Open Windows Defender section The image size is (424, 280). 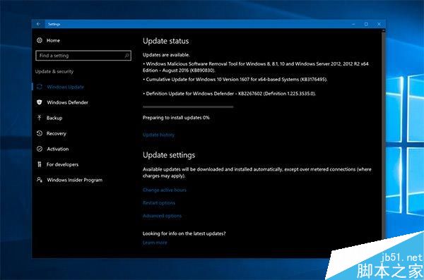pyautogui.click(x=67, y=102)
